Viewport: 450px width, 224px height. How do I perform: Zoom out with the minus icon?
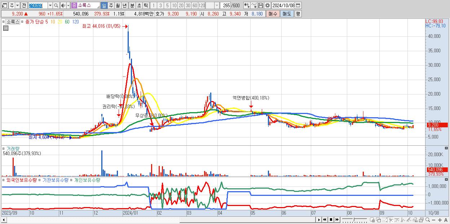coord(433,220)
